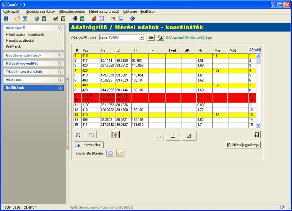This screenshot has width=292, height=211.
Task: Click the file path C:\Alappont2004 text
Action: pos(189,38)
